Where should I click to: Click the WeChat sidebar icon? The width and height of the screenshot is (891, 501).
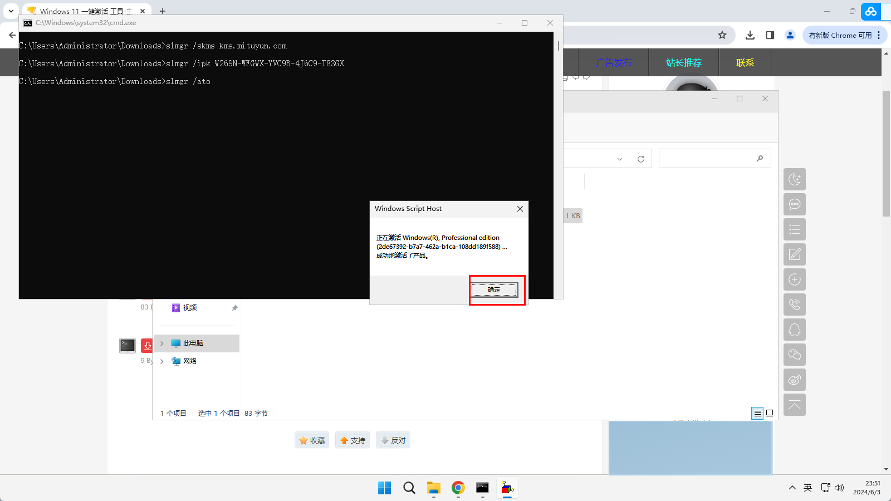pos(795,355)
